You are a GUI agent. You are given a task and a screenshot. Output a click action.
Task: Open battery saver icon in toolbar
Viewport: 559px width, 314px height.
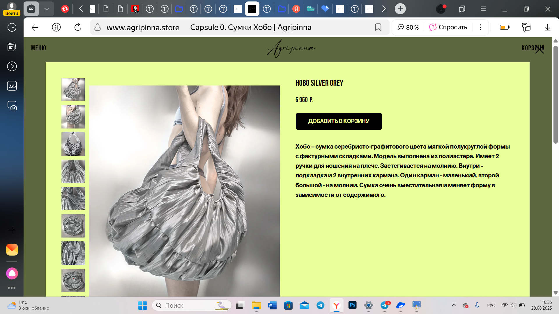[505, 27]
